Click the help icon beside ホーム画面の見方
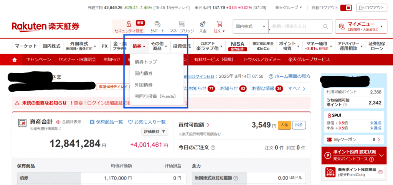Viewport: 393px width, 185px height. 271,76
